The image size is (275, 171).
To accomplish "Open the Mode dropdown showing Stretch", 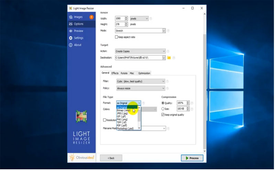I will [140, 31].
